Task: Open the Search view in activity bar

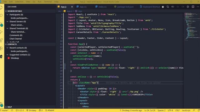Action: coord(1,16)
